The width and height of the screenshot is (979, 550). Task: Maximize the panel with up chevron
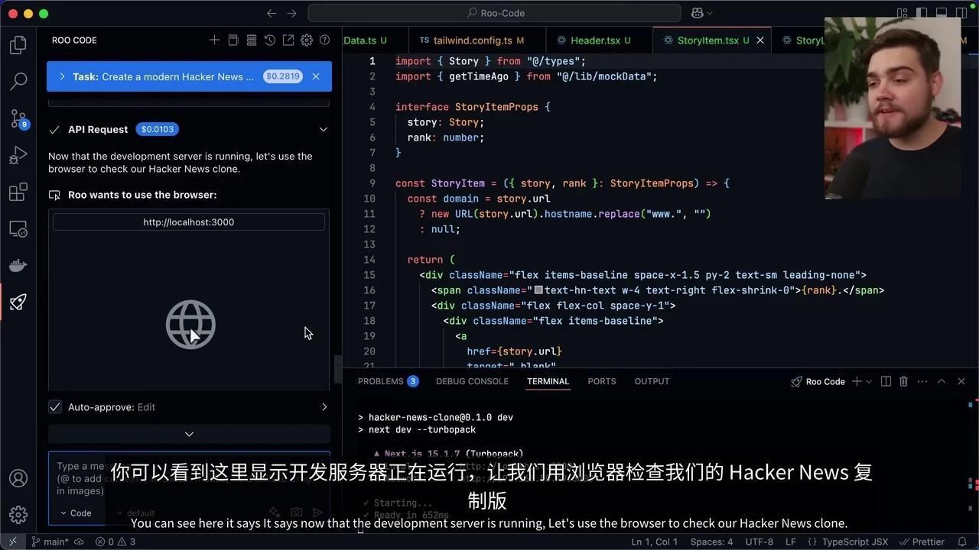(x=942, y=381)
